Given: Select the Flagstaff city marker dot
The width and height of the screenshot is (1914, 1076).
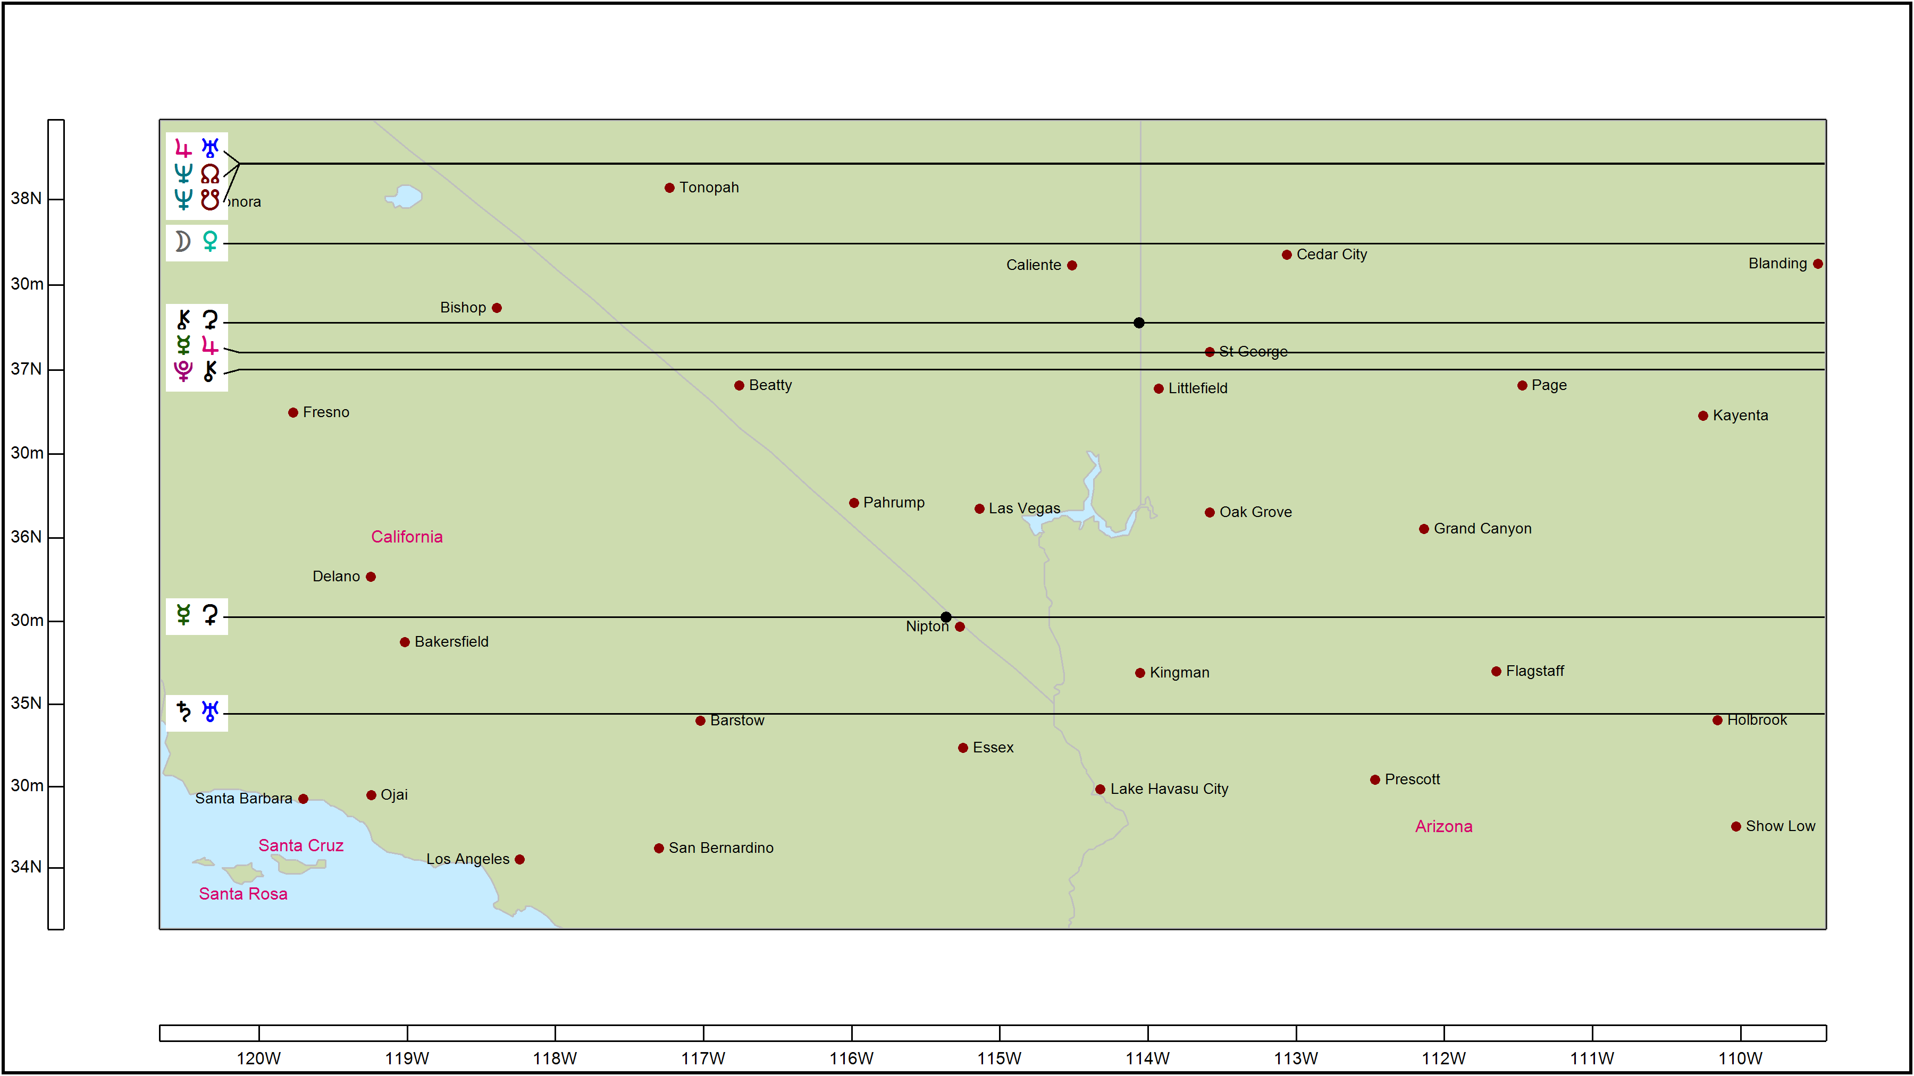Looking at the screenshot, I should [1497, 671].
